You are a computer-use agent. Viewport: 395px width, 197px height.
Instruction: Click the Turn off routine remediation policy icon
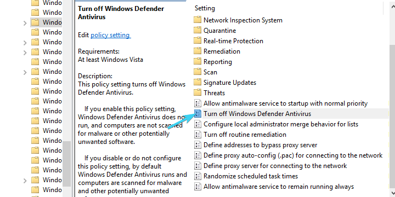click(198, 135)
